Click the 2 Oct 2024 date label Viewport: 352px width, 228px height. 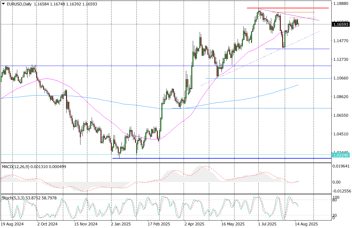click(47, 224)
